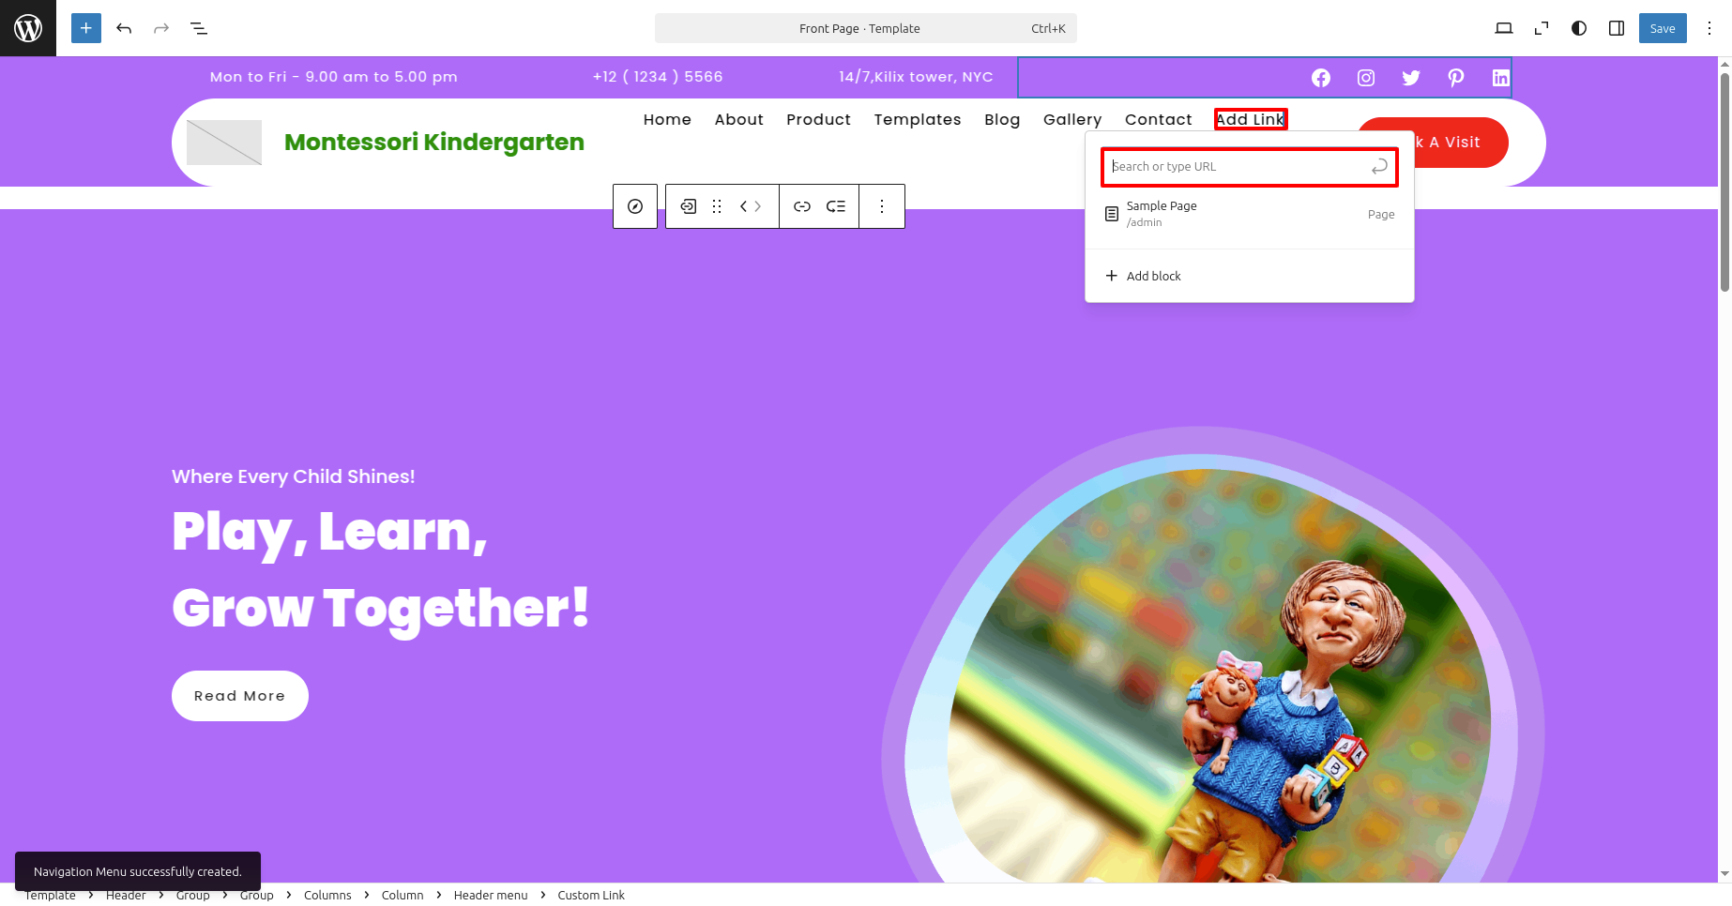Open the Front Page Template command palette
1732x906 pixels.
point(865,28)
